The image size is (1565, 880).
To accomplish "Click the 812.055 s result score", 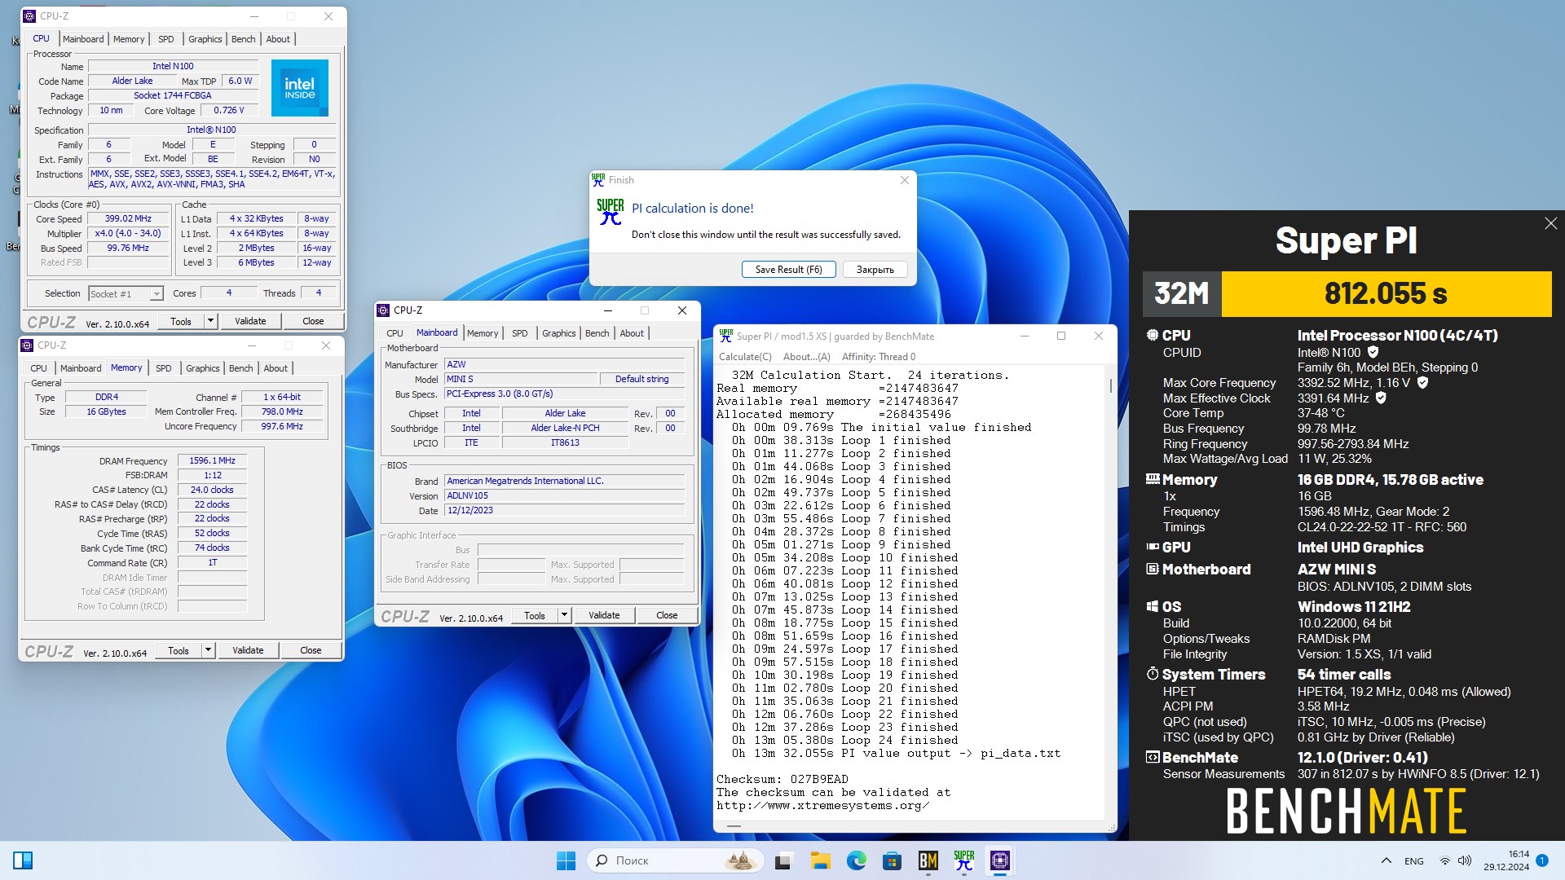I will click(1386, 293).
